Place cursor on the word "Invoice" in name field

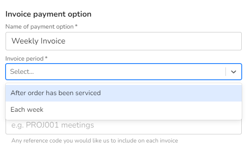pyautogui.click(x=53, y=41)
